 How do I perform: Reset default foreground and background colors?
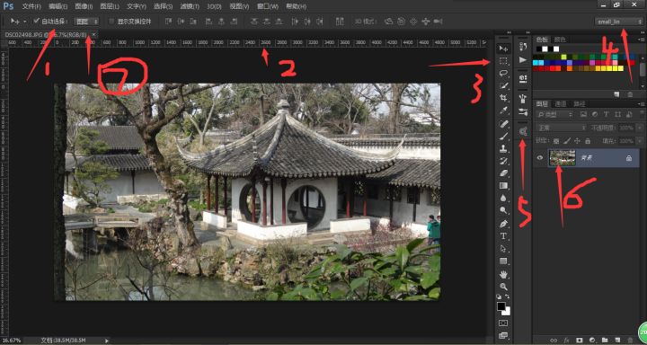pyautogui.click(x=499, y=296)
